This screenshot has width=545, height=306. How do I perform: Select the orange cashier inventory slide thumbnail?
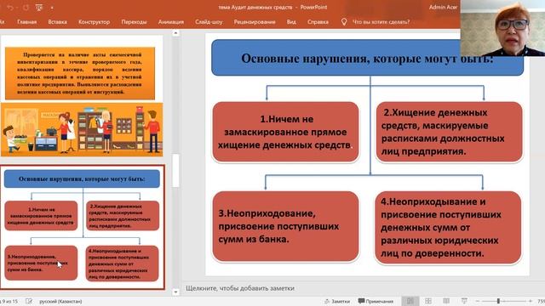[82, 96]
